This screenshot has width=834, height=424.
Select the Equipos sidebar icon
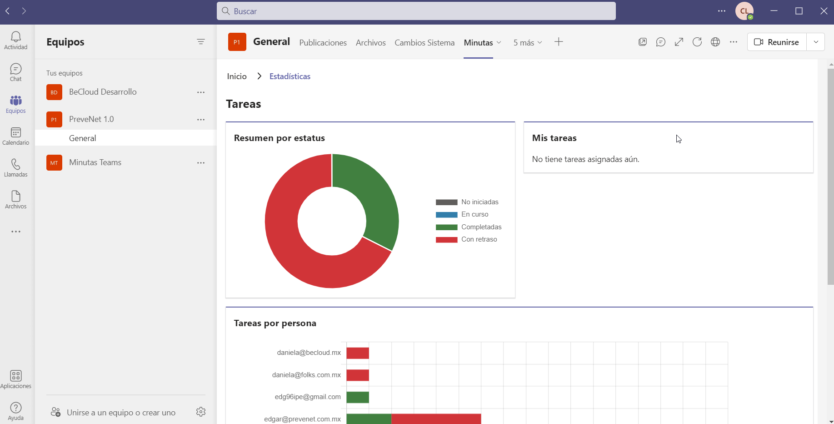coord(15,104)
